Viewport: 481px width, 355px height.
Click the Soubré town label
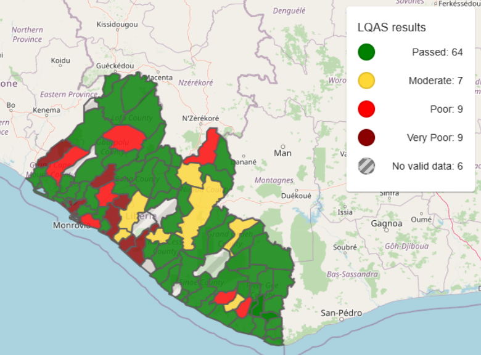coord(345,247)
